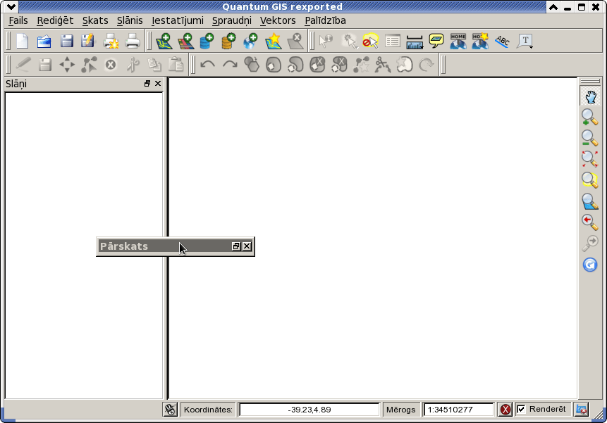Choose the Add Ring tool
This screenshot has height=423, width=607.
point(274,65)
